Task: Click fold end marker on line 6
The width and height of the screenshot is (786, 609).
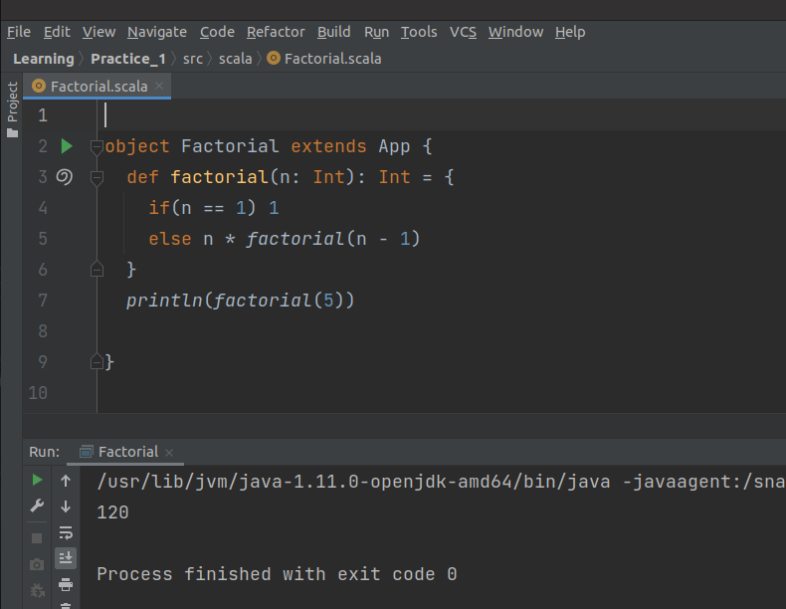Action: (x=97, y=270)
